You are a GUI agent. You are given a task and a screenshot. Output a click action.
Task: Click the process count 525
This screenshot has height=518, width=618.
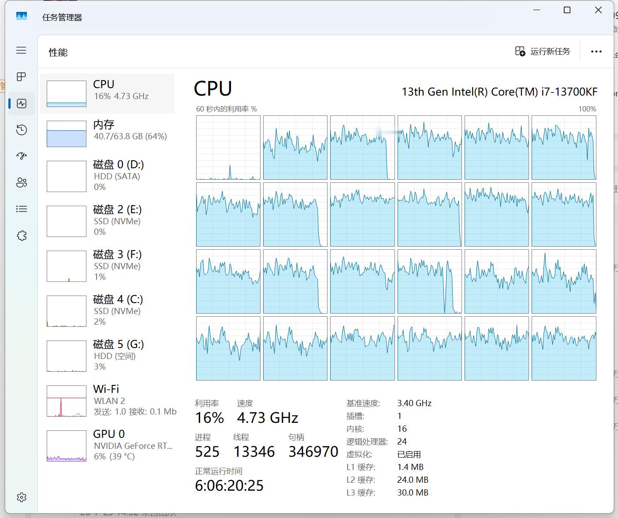pos(207,451)
